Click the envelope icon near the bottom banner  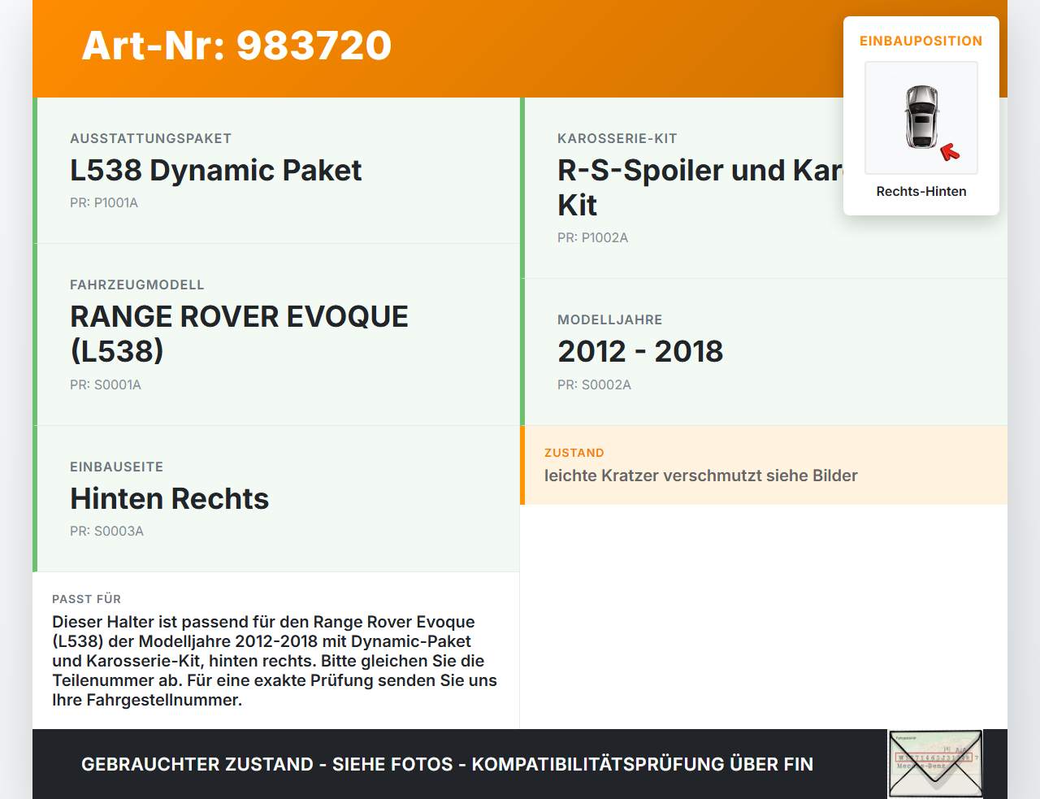click(x=934, y=764)
